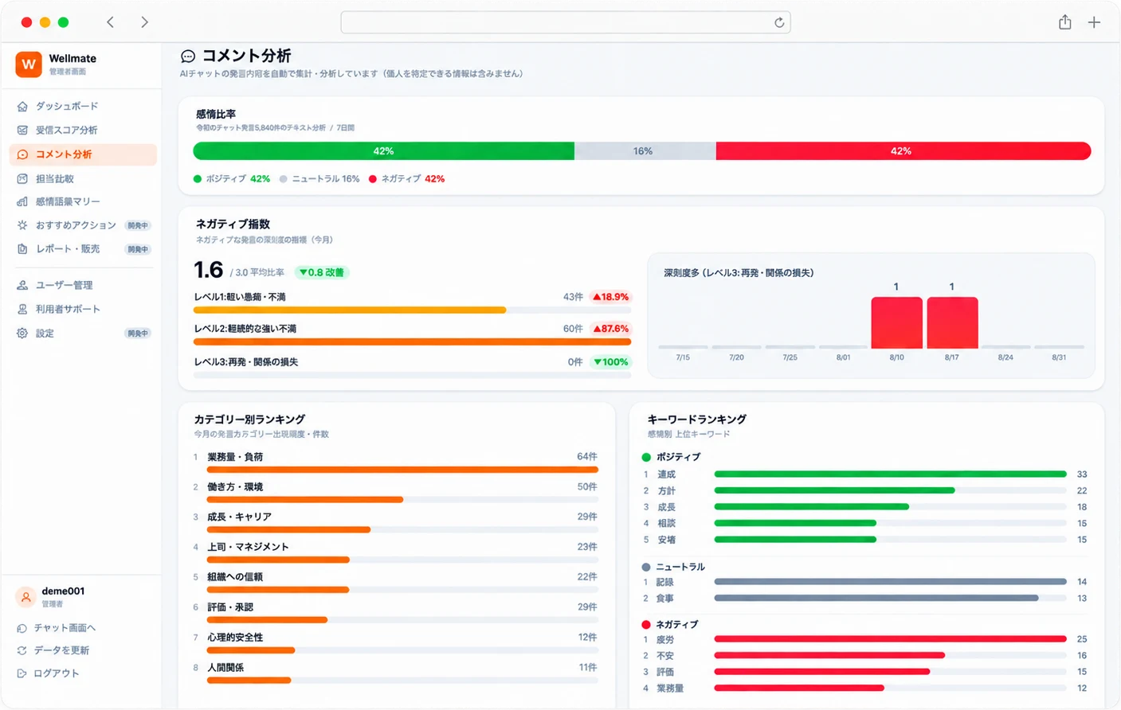The width and height of the screenshot is (1121, 710).
Task: Click the ▲87.6% badge on レベル2
Action: click(x=610, y=329)
